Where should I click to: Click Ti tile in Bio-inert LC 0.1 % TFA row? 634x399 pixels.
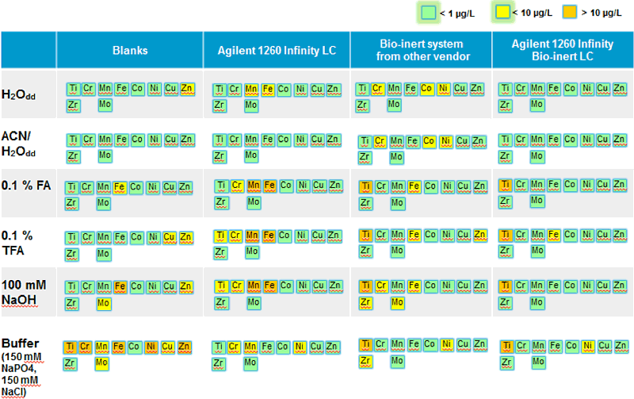[505, 236]
